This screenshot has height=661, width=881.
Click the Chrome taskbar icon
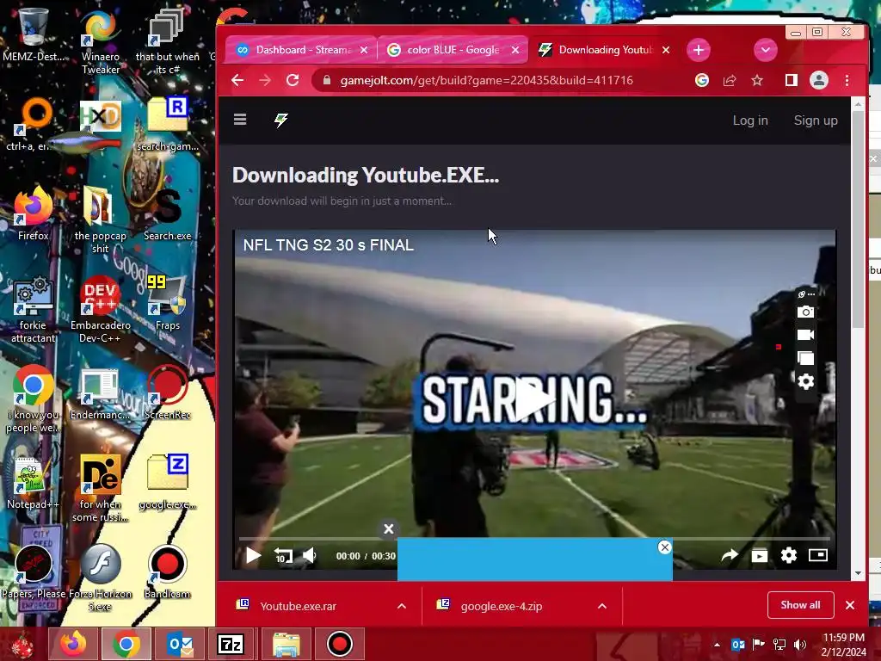[126, 644]
